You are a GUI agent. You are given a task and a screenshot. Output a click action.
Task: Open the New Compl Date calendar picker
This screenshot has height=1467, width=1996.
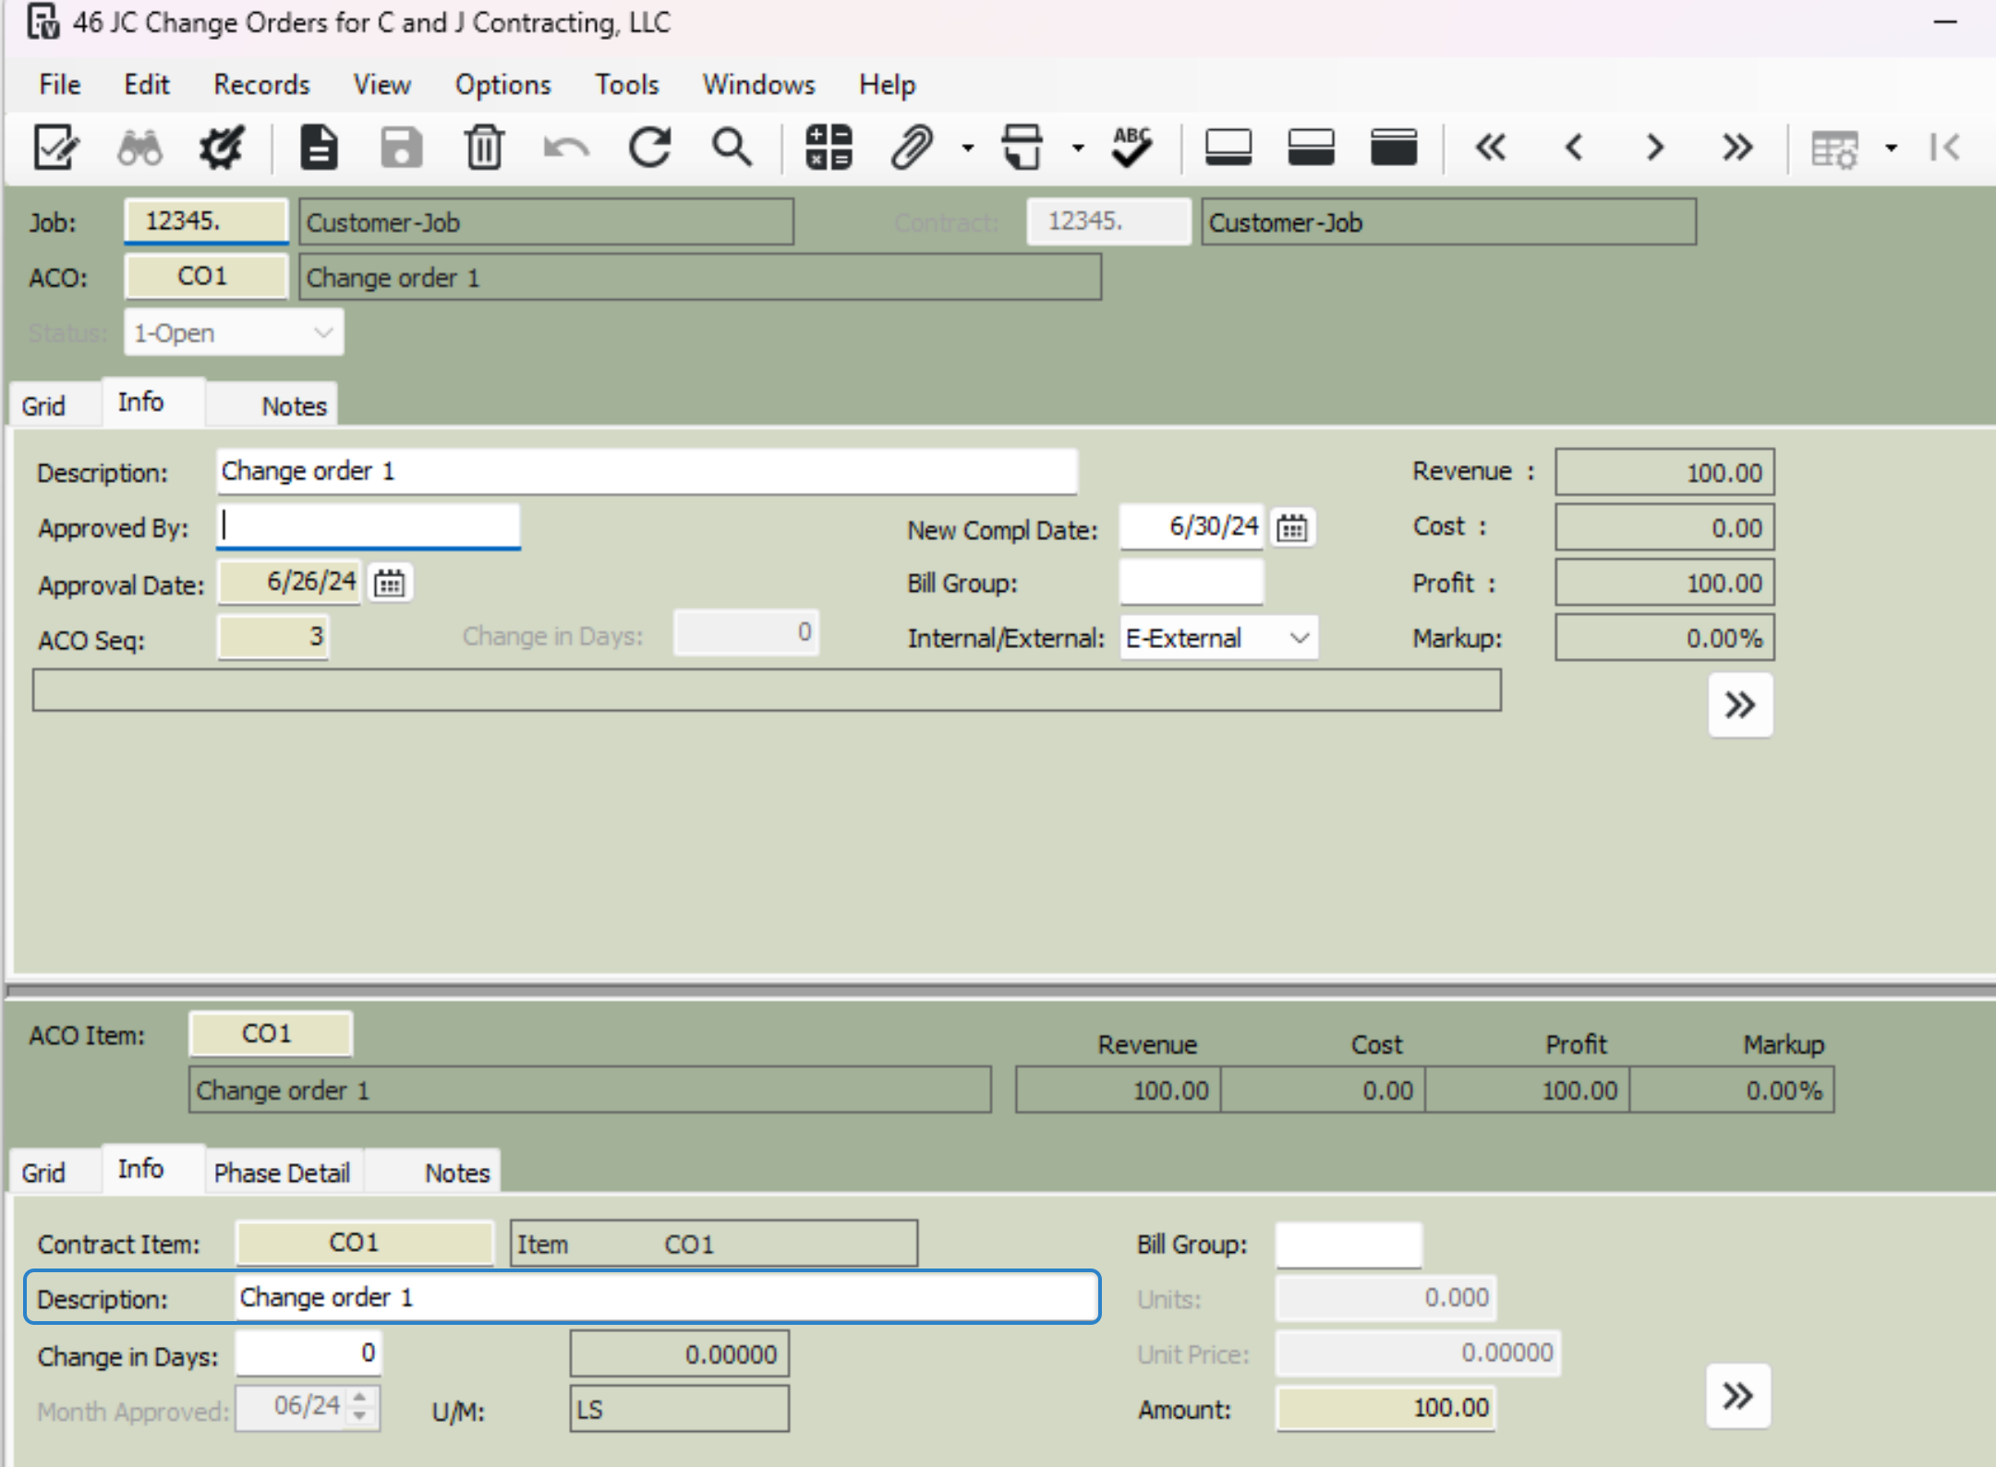(x=1291, y=528)
